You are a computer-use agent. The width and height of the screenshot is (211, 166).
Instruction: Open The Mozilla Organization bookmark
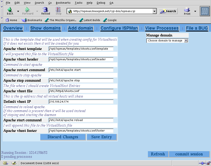pyautogui.click(x=60, y=20)
